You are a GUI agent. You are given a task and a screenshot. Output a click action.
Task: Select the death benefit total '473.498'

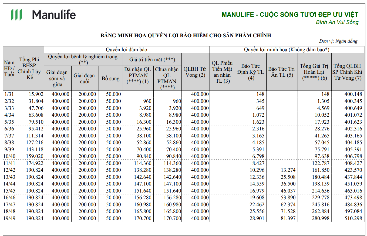pyautogui.click(x=353, y=198)
